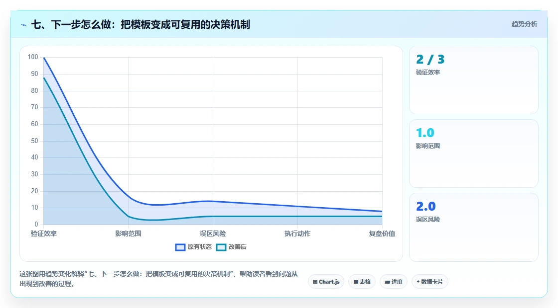Click the 数据卡片 tag icon

(418, 282)
